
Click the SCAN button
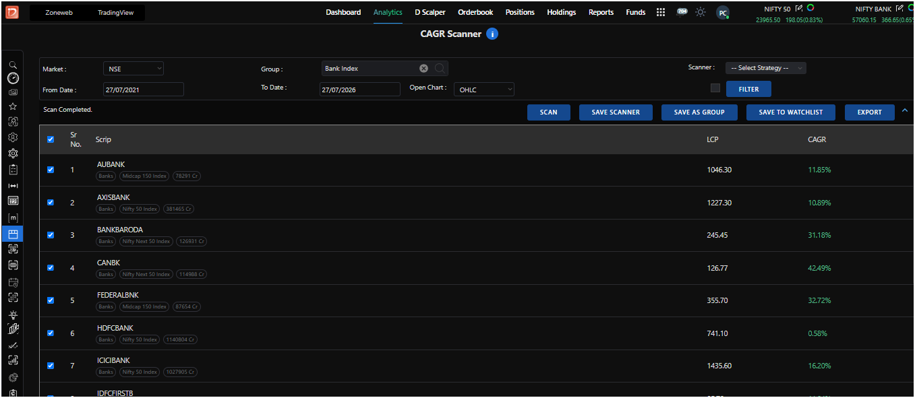coord(549,112)
